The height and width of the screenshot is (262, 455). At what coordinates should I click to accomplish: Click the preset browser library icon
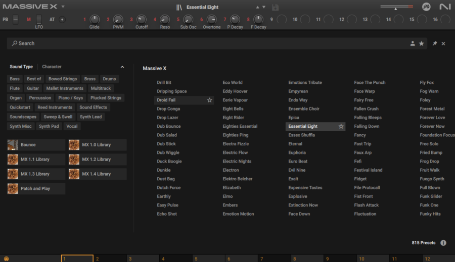pyautogui.click(x=179, y=7)
